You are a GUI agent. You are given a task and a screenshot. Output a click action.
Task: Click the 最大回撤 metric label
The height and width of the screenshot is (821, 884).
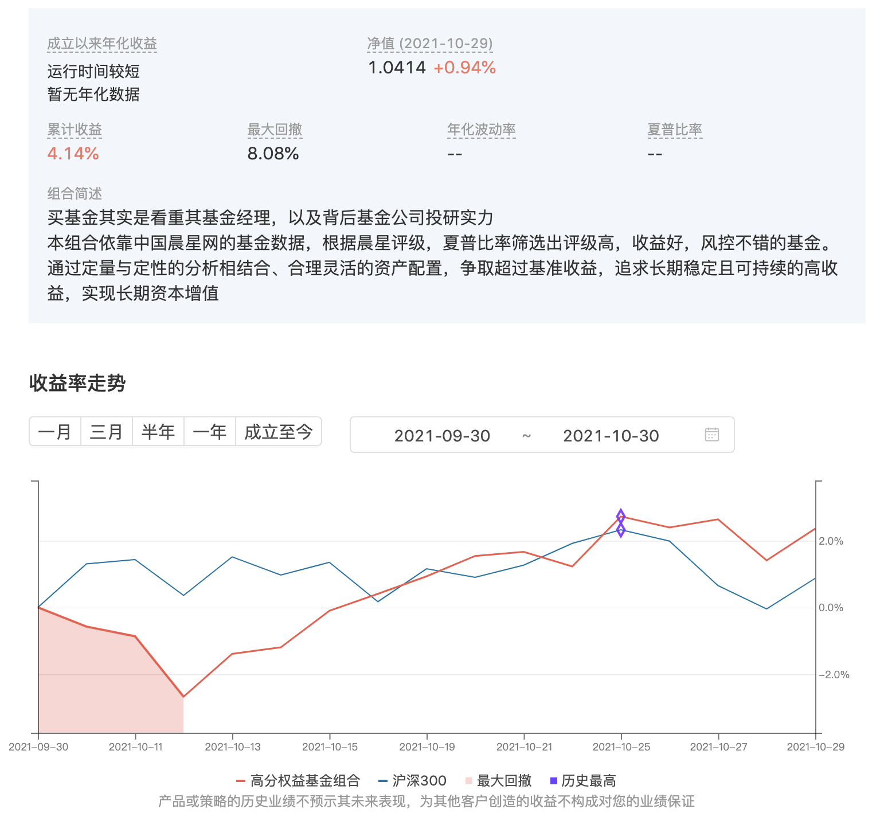(x=275, y=130)
